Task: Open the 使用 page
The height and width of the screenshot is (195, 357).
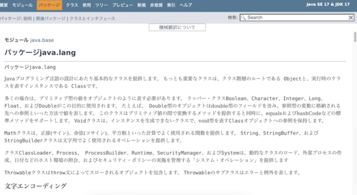Action: [87, 5]
